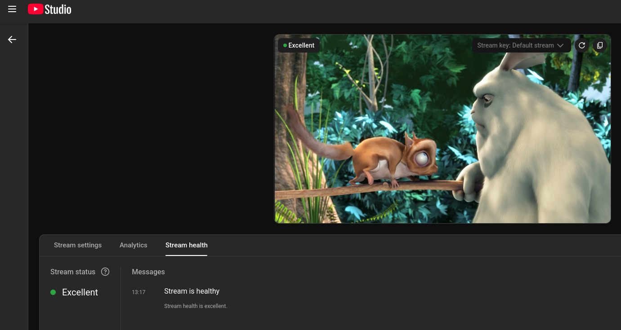
Task: Copy the stream key with copy icon
Action: 599,45
